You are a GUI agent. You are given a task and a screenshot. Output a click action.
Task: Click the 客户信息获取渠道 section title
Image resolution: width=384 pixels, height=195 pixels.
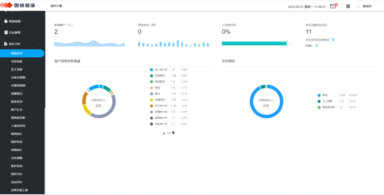click(x=67, y=61)
